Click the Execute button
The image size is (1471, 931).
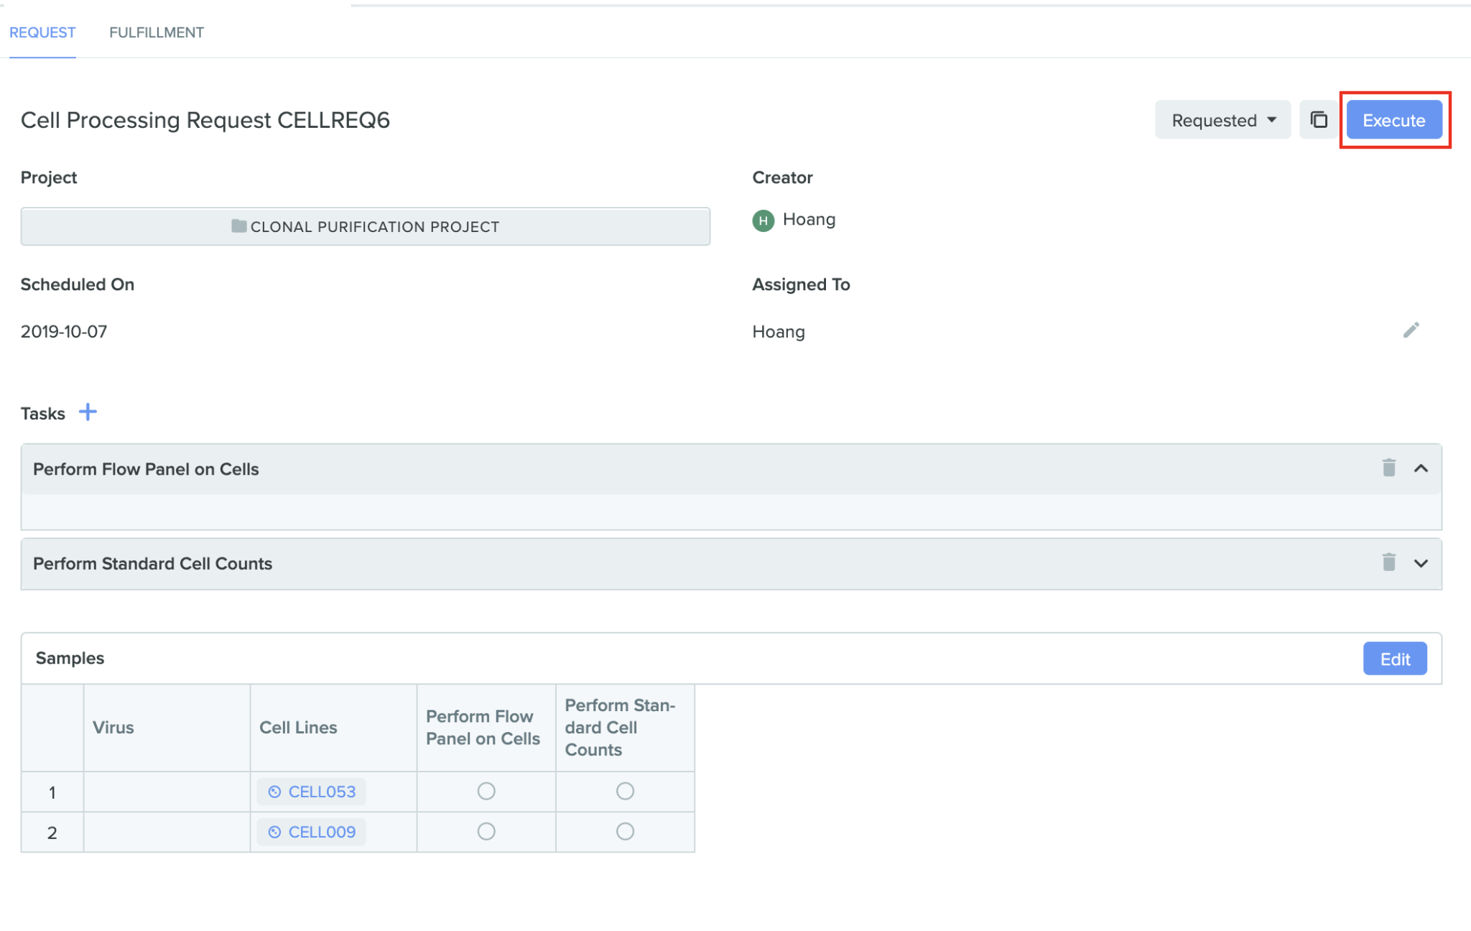click(x=1393, y=120)
